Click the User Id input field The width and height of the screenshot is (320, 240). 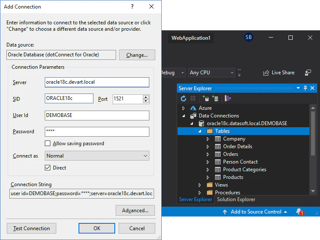pyautogui.click(x=97, y=115)
